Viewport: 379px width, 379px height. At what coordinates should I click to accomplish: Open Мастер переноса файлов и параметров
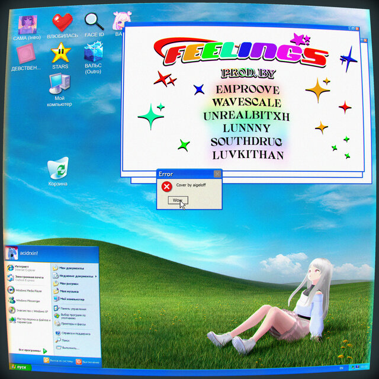click(30, 320)
